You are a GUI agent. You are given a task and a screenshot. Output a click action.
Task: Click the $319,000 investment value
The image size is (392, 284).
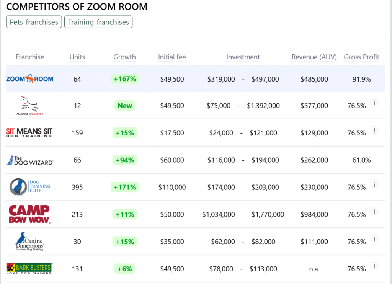(x=221, y=79)
